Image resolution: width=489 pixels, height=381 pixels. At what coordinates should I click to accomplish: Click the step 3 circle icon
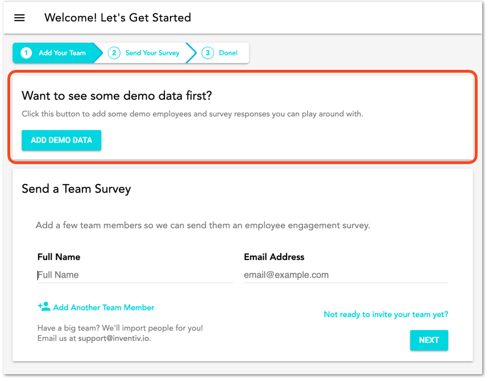coord(208,53)
